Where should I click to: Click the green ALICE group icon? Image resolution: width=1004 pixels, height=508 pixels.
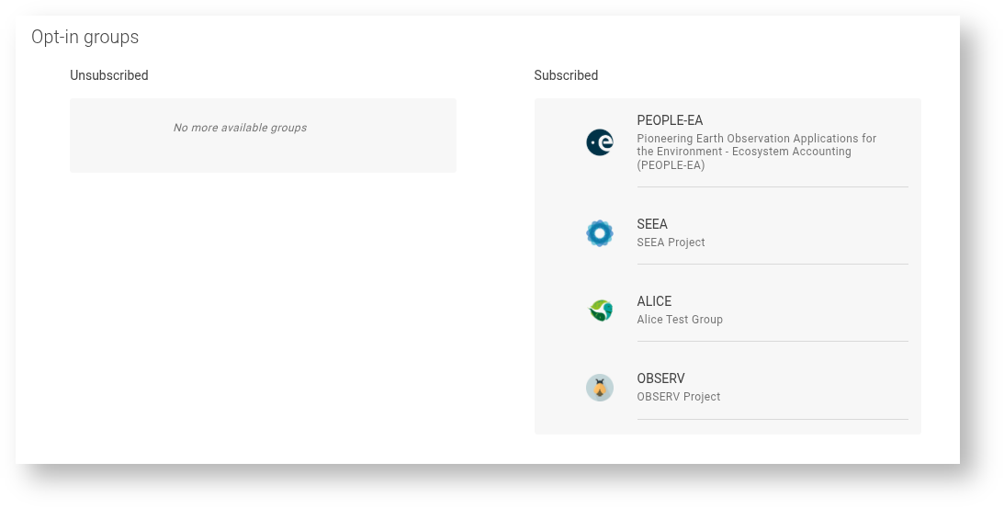click(x=600, y=310)
